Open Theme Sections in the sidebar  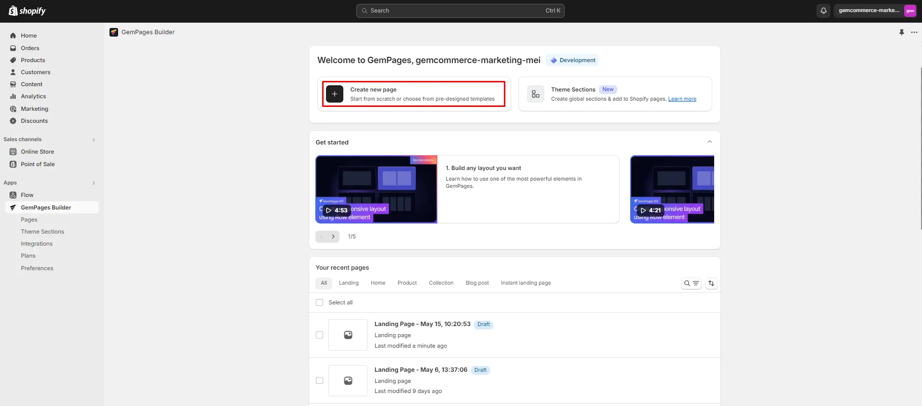[x=42, y=232]
